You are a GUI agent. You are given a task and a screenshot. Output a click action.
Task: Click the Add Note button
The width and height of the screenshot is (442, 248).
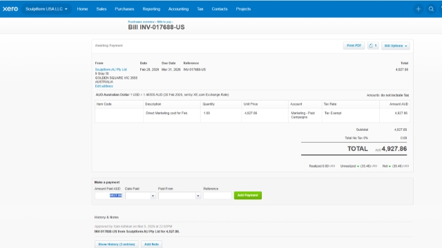coord(151,245)
